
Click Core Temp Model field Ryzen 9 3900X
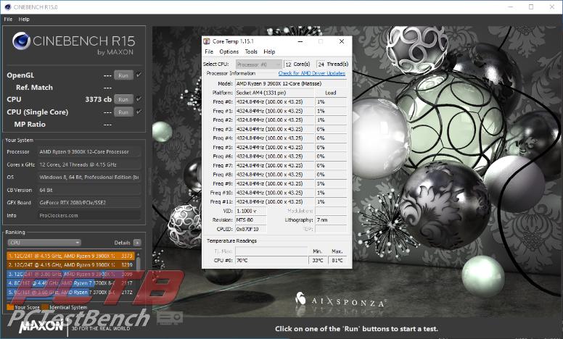291,83
